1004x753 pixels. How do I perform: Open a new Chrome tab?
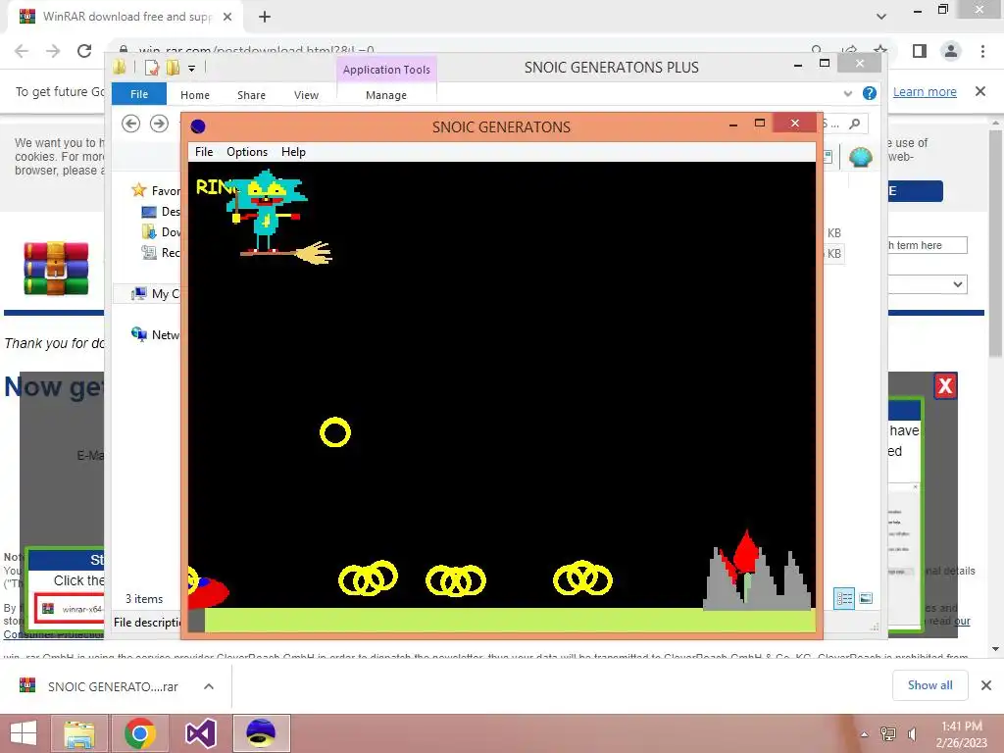[265, 17]
